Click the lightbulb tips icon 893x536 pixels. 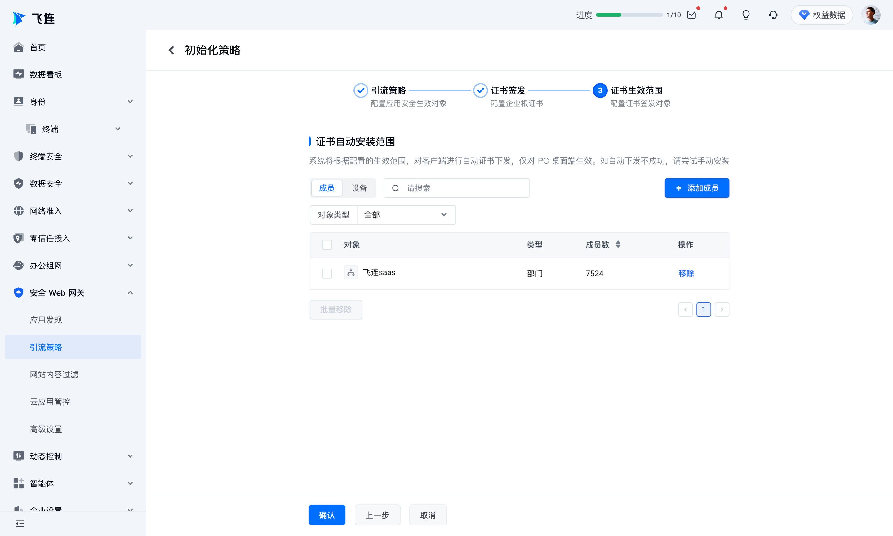746,15
